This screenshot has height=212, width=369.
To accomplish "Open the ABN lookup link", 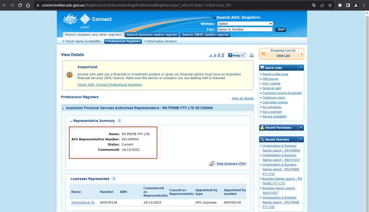I will coord(270,79).
